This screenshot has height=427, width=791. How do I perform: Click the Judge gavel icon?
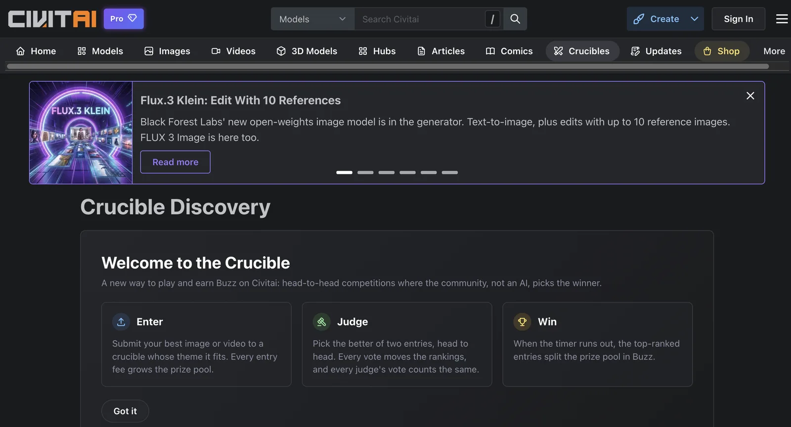point(322,322)
